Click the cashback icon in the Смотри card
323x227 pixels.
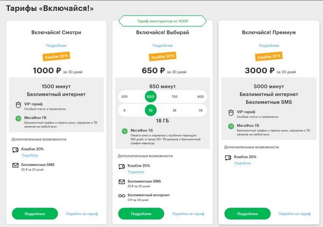point(16,150)
